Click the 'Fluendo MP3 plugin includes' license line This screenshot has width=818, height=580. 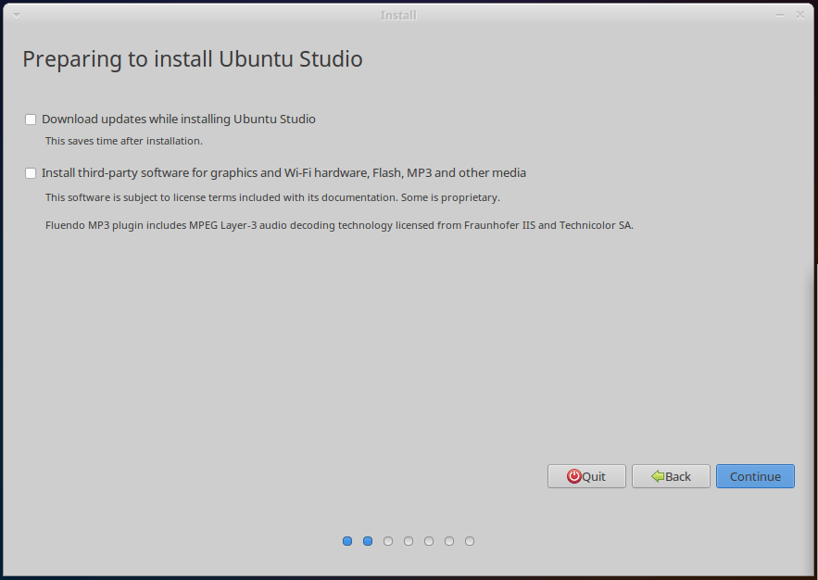tap(339, 225)
